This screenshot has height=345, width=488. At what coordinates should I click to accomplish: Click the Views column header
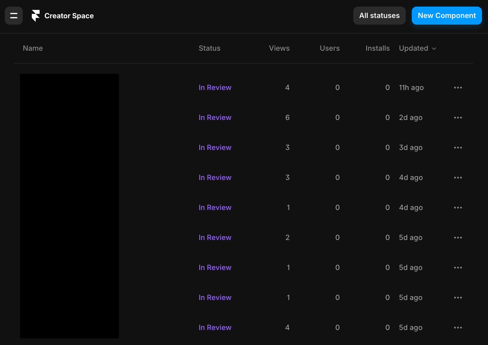click(279, 48)
